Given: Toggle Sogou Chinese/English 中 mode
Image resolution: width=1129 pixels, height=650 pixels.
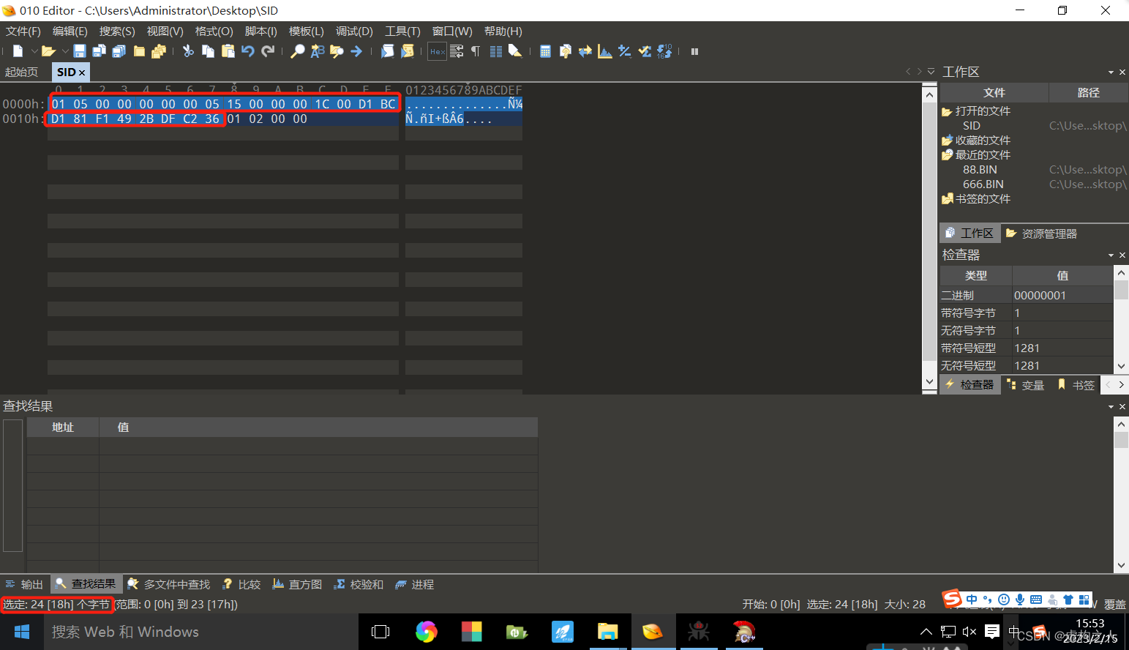Looking at the screenshot, I should pyautogui.click(x=972, y=599).
